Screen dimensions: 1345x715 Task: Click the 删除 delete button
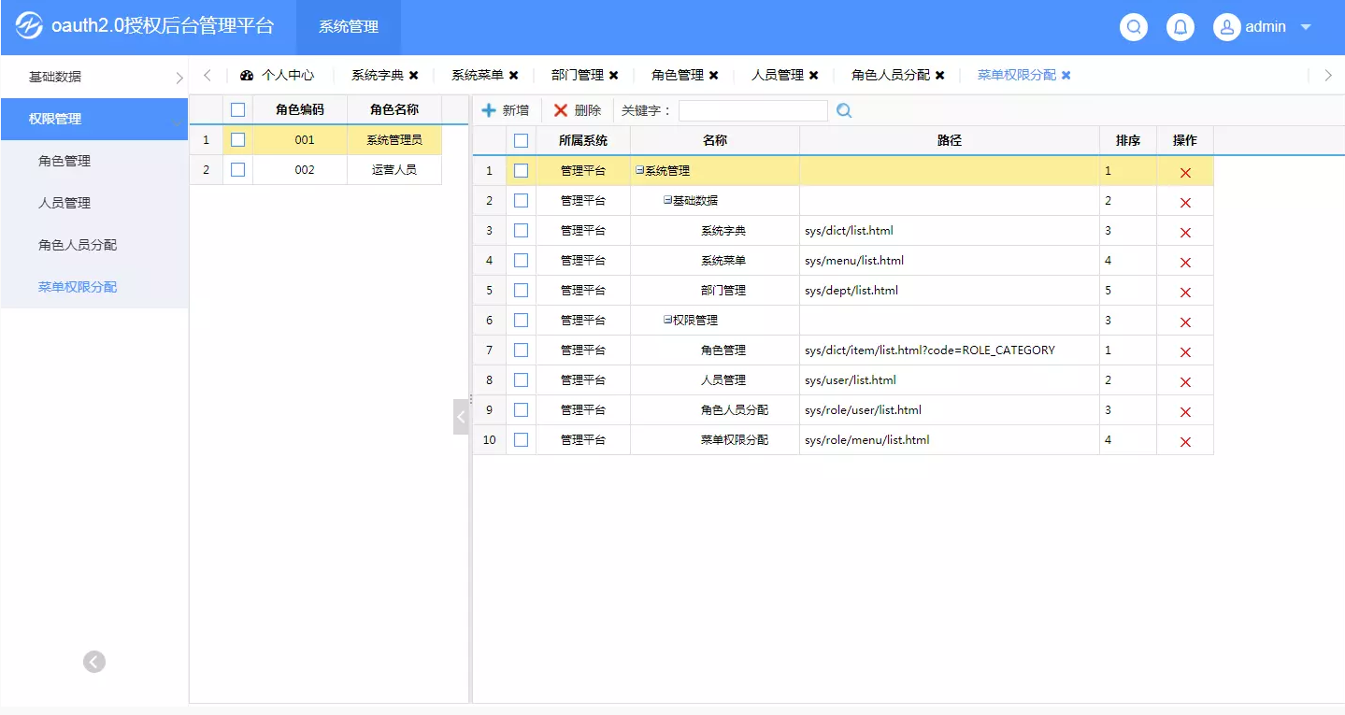pyautogui.click(x=578, y=110)
